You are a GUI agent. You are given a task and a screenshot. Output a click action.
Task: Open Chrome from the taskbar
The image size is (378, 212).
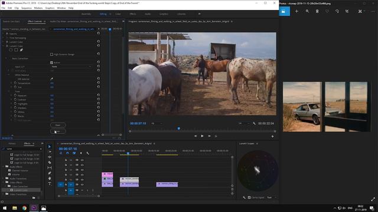tap(24, 208)
